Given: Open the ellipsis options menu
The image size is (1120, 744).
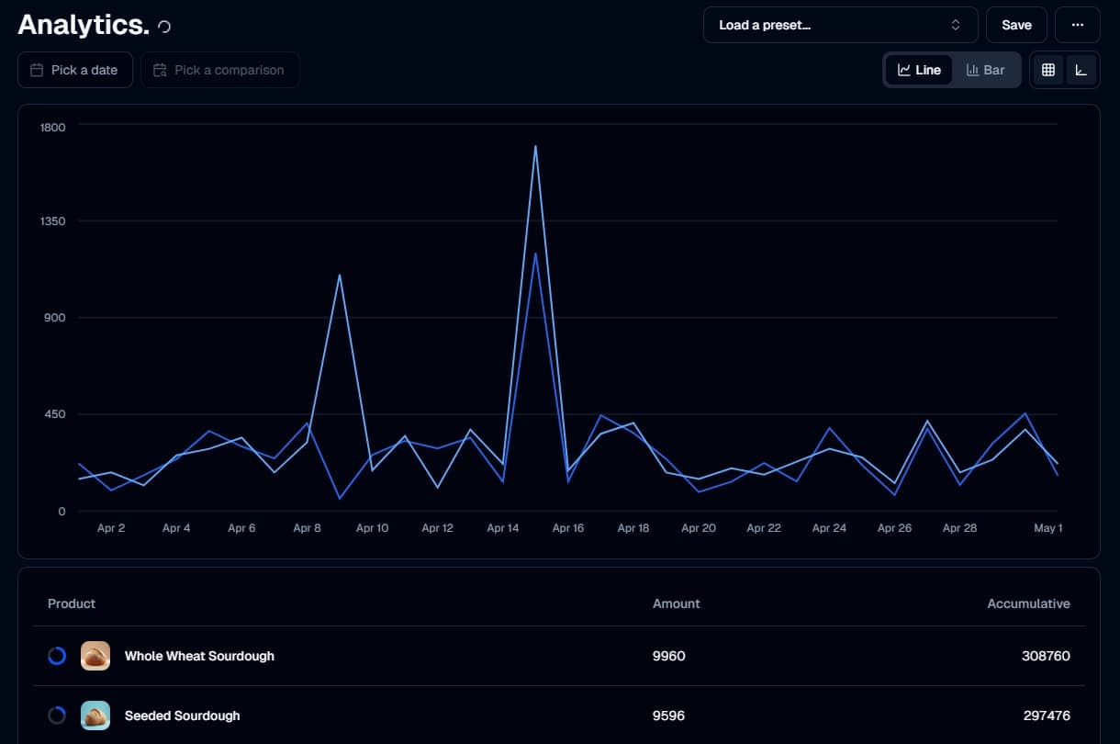Looking at the screenshot, I should pos(1077,25).
